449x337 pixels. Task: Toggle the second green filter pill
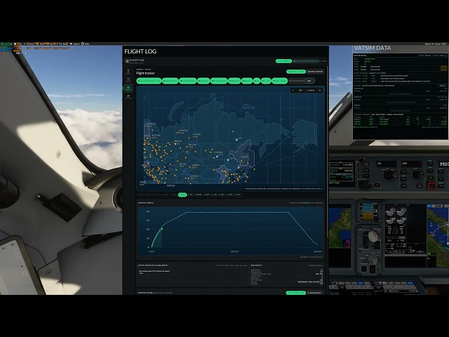tap(170, 81)
